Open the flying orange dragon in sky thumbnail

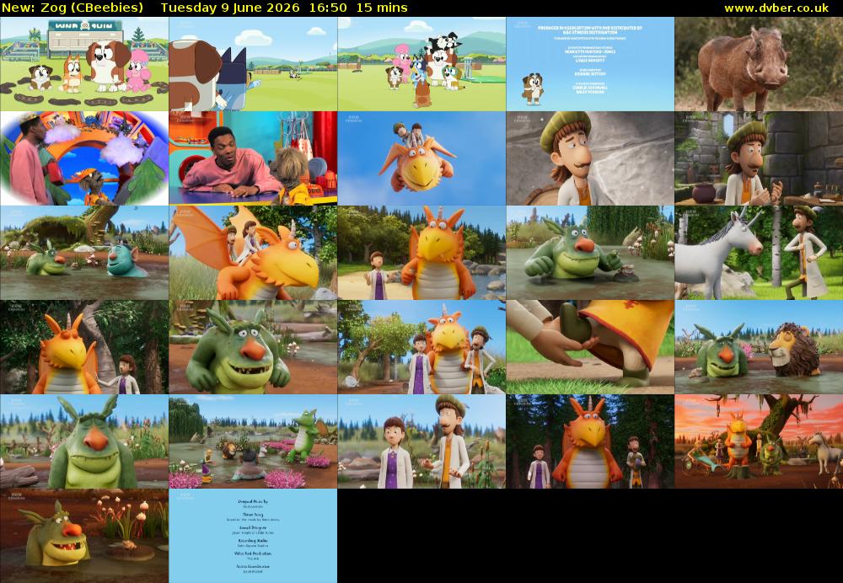pos(421,158)
